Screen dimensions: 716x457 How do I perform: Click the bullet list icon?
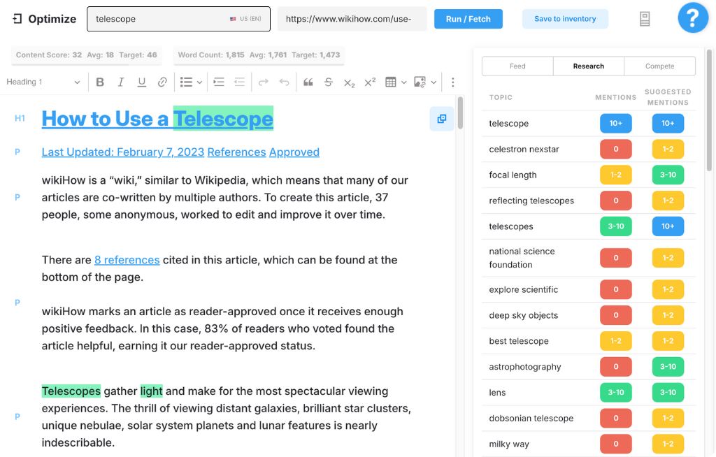[x=186, y=82]
